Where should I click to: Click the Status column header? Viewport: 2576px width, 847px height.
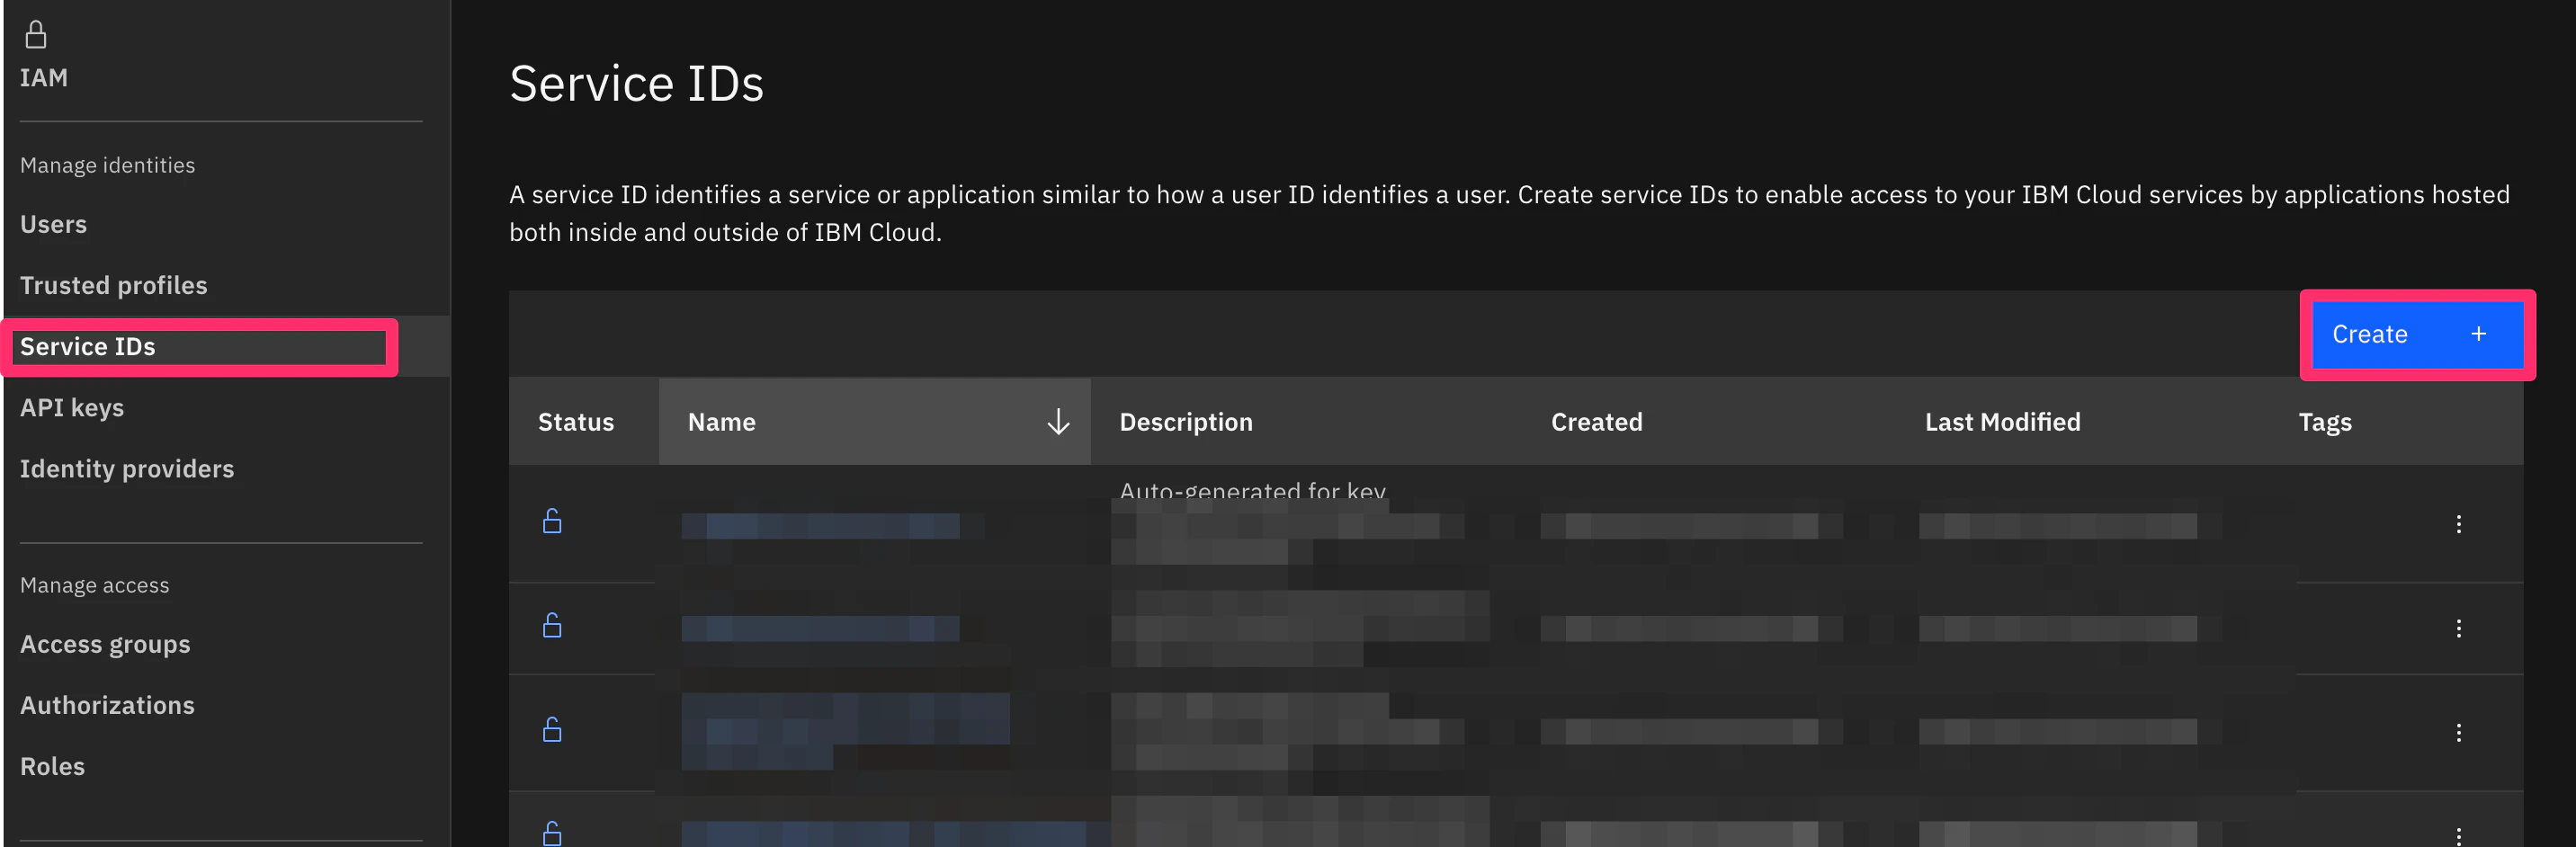pyautogui.click(x=576, y=422)
